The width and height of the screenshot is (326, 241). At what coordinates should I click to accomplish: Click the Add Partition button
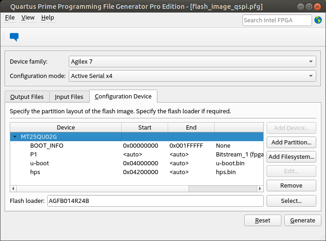pyautogui.click(x=291, y=142)
